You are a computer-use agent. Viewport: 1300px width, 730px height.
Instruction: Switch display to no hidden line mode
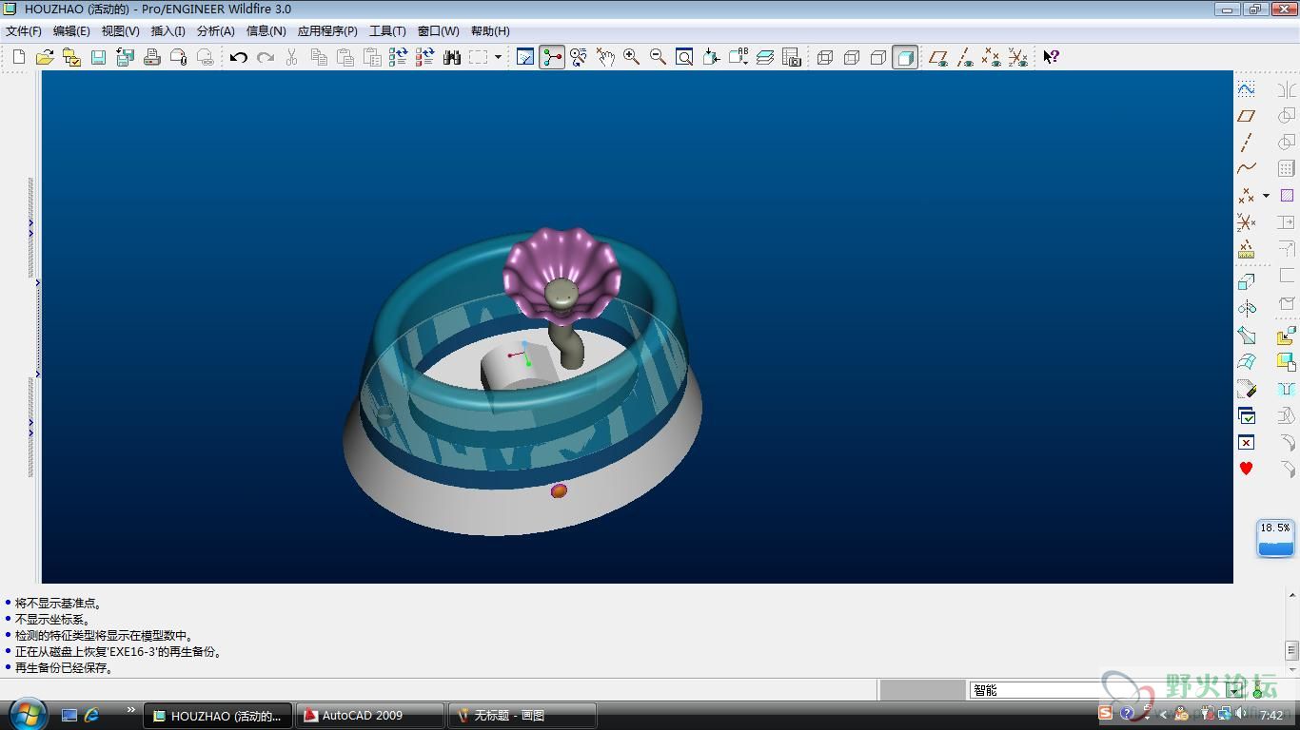(878, 57)
